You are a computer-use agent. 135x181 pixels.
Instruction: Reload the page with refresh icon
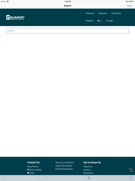pos(89,178)
